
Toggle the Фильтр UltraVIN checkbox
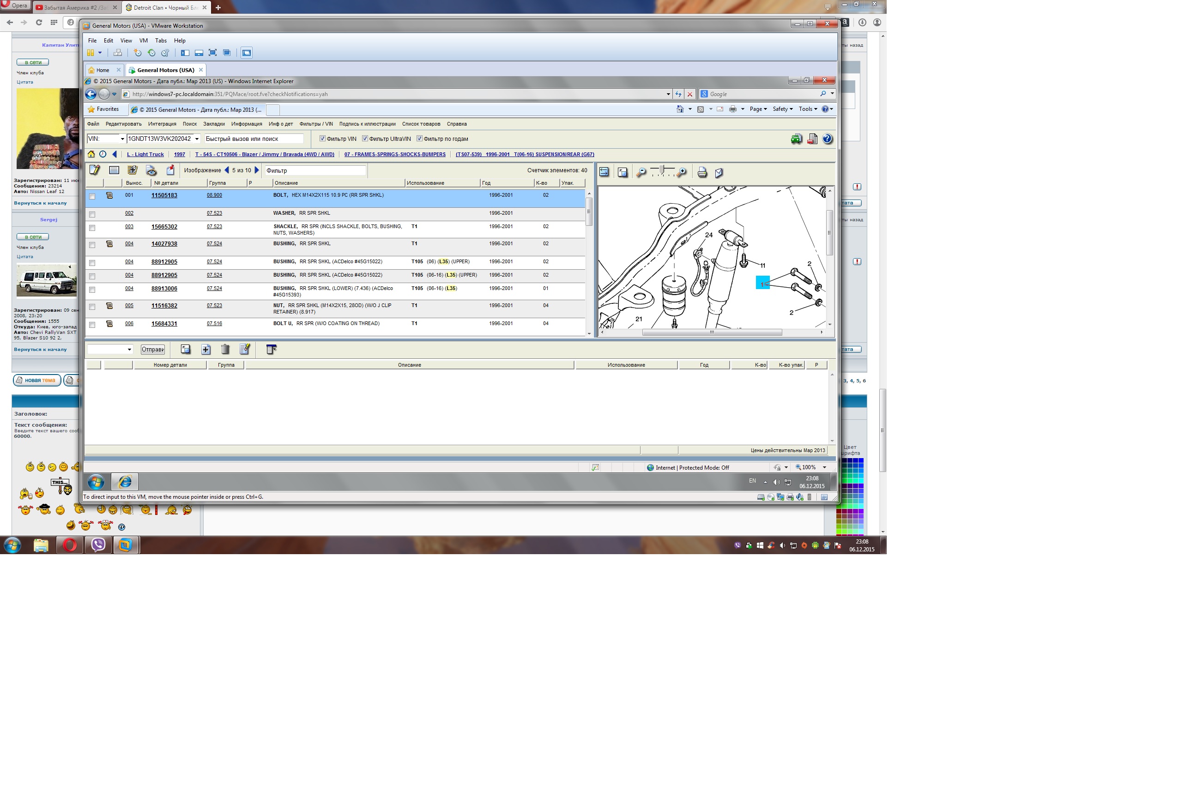point(365,139)
